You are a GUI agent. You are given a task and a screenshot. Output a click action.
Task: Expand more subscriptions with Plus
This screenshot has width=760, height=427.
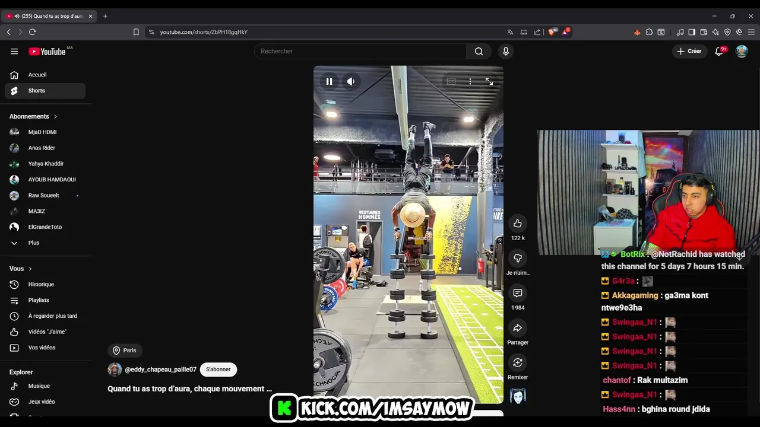click(x=45, y=243)
